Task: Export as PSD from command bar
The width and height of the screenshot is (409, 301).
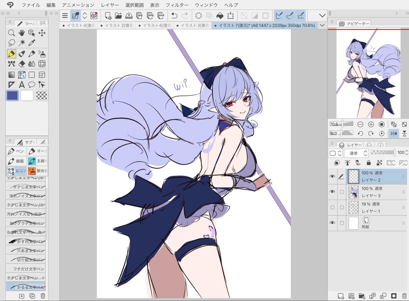Action: (161, 16)
